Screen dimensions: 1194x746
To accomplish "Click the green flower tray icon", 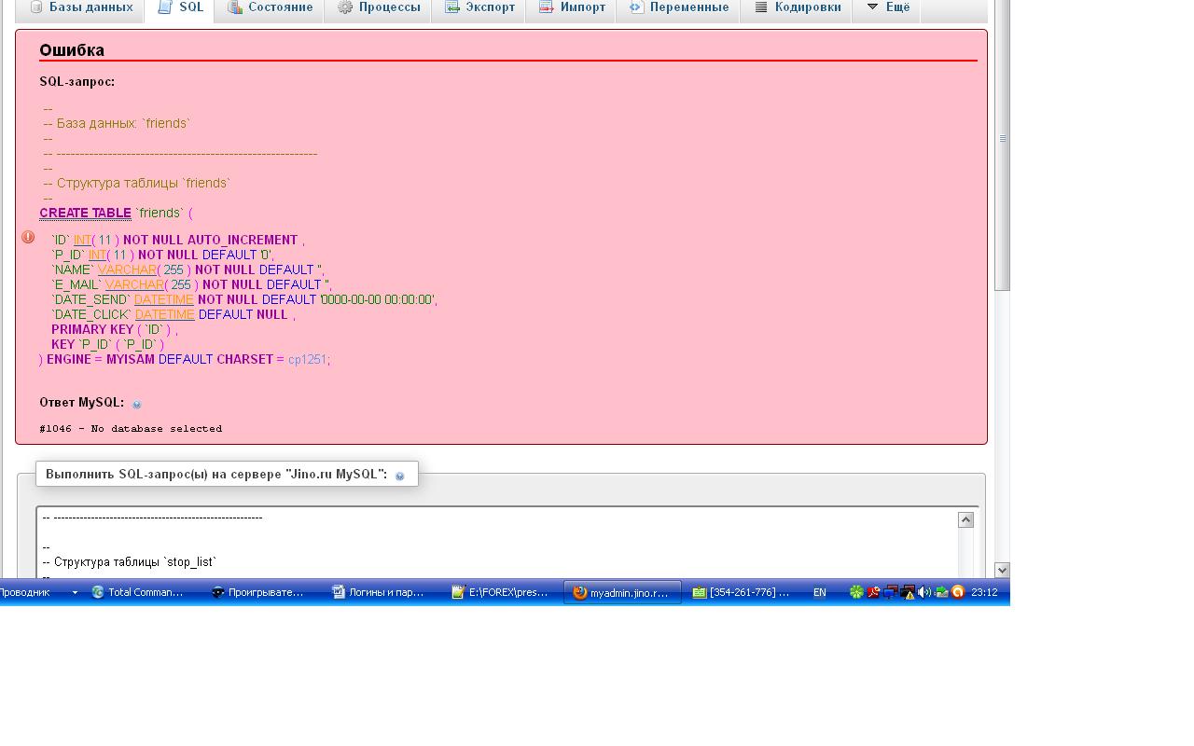I will click(x=855, y=592).
